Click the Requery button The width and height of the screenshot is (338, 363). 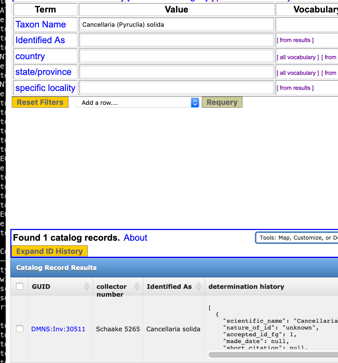tap(222, 102)
